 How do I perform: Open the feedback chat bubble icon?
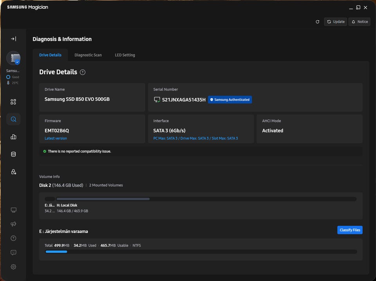click(13, 252)
